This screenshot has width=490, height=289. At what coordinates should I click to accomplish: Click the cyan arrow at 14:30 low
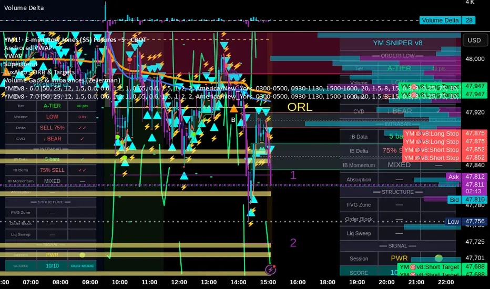click(253, 199)
